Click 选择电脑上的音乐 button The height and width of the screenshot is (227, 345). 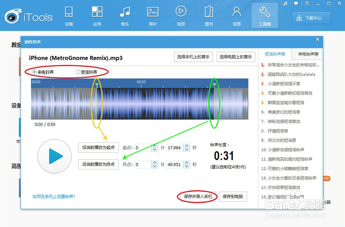point(236,57)
